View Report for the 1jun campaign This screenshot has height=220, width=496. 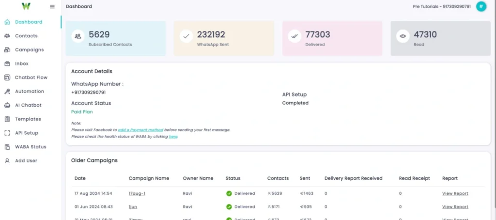(455, 206)
